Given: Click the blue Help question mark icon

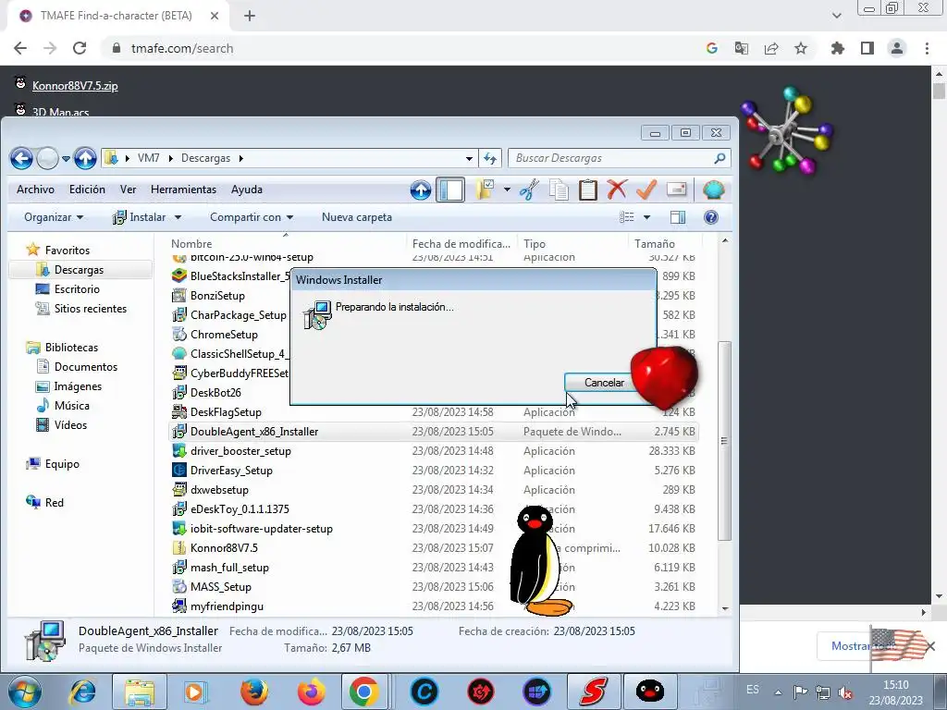Looking at the screenshot, I should (x=711, y=217).
